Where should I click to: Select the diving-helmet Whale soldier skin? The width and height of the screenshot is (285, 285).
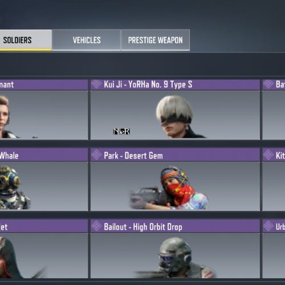coord(44,186)
